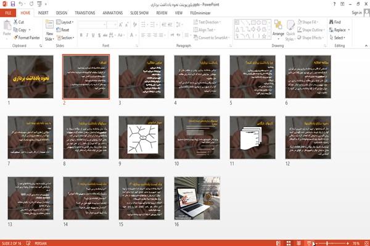Center the text alignment
Viewport: 370px width, 246px height.
[x=149, y=35]
